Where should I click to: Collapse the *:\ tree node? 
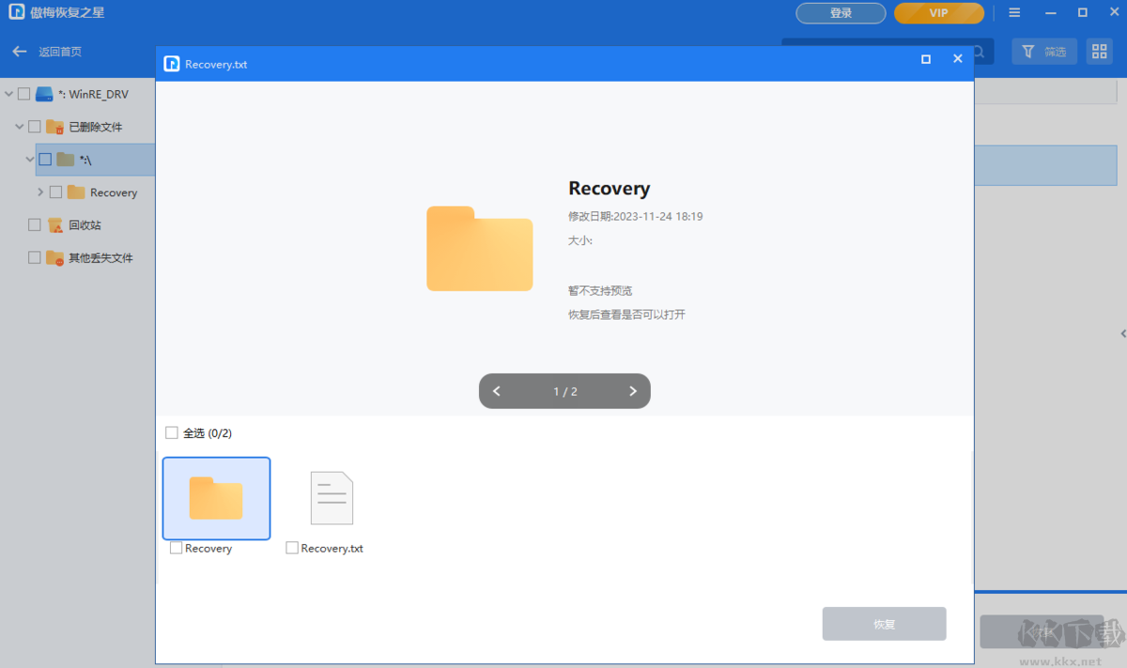point(30,159)
